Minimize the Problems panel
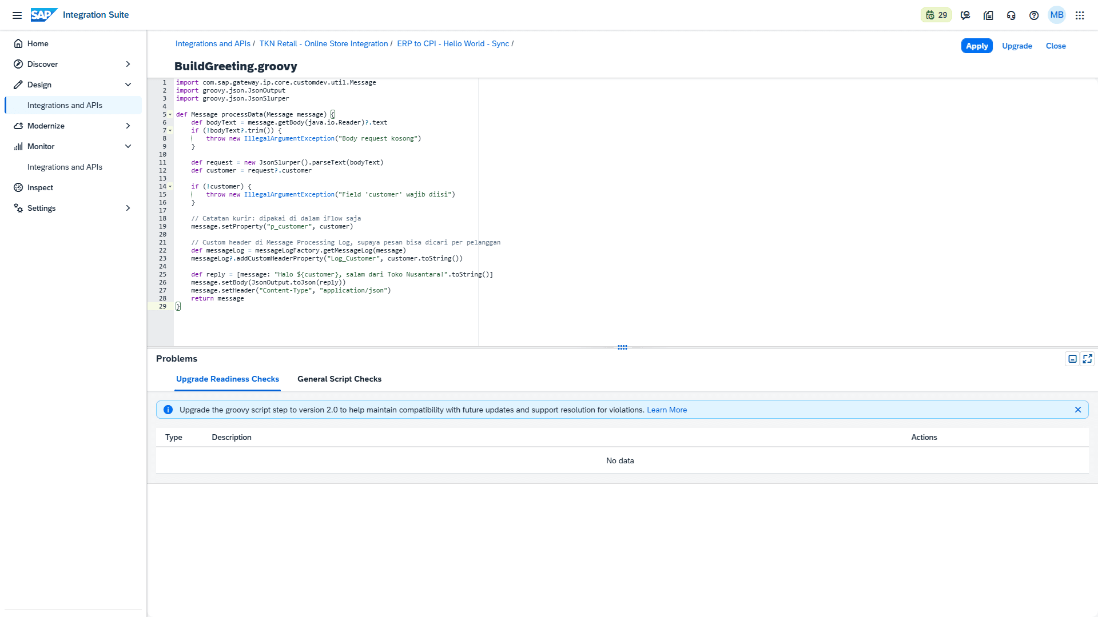This screenshot has height=617, width=1098. (x=1072, y=359)
